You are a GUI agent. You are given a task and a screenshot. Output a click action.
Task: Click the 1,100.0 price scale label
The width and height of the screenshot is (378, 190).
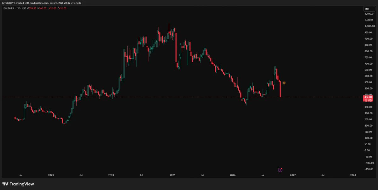pyautogui.click(x=369, y=14)
